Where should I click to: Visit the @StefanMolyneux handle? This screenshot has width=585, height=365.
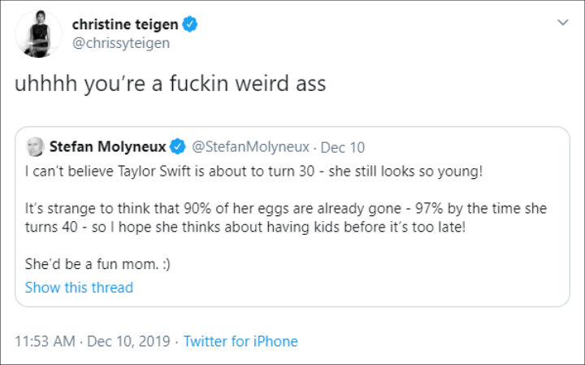tap(251, 147)
